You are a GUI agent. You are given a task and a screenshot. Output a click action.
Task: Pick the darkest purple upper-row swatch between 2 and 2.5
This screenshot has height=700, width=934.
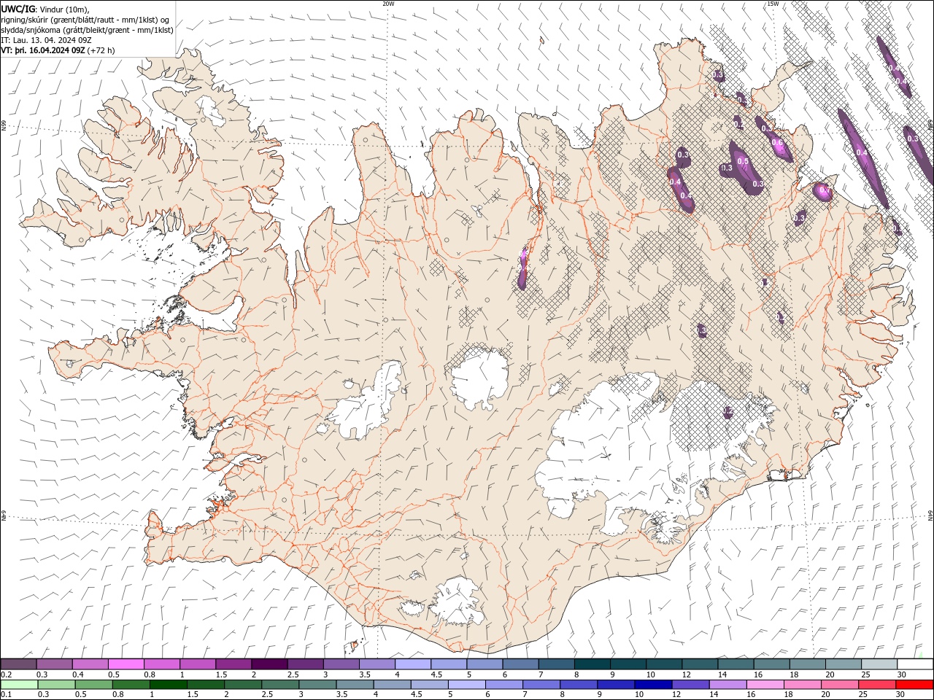[x=269, y=664]
